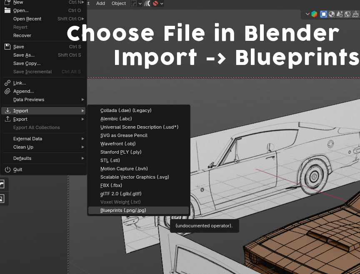Toggle the red circular icon in header
The image size is (360, 274).
(155, 3)
